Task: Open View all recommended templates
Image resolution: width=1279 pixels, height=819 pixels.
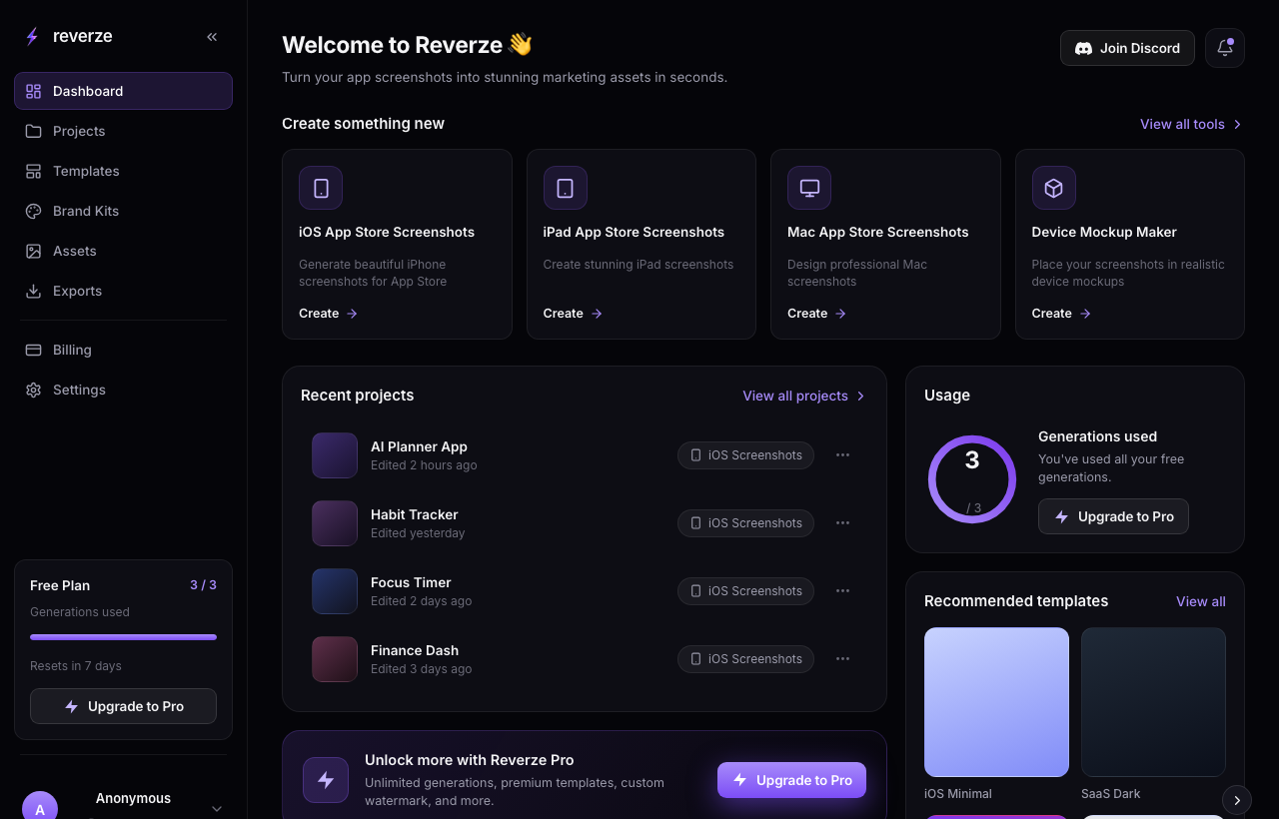Action: (1201, 601)
